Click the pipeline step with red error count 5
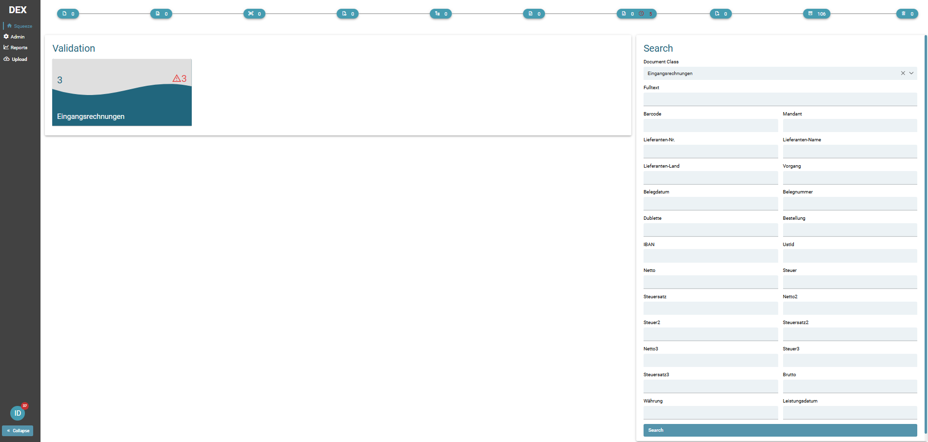928x442 pixels. [636, 14]
